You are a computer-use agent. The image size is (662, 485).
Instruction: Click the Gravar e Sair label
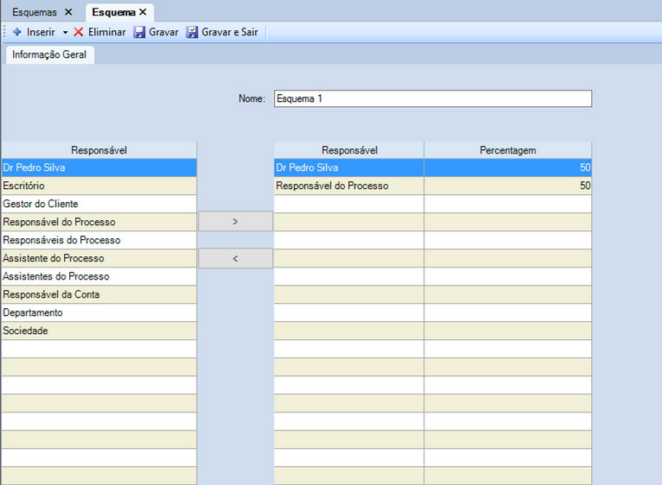[x=230, y=32]
